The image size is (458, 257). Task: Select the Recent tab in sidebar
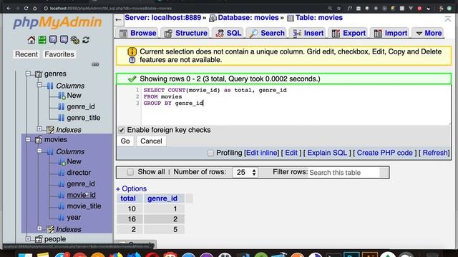point(26,54)
